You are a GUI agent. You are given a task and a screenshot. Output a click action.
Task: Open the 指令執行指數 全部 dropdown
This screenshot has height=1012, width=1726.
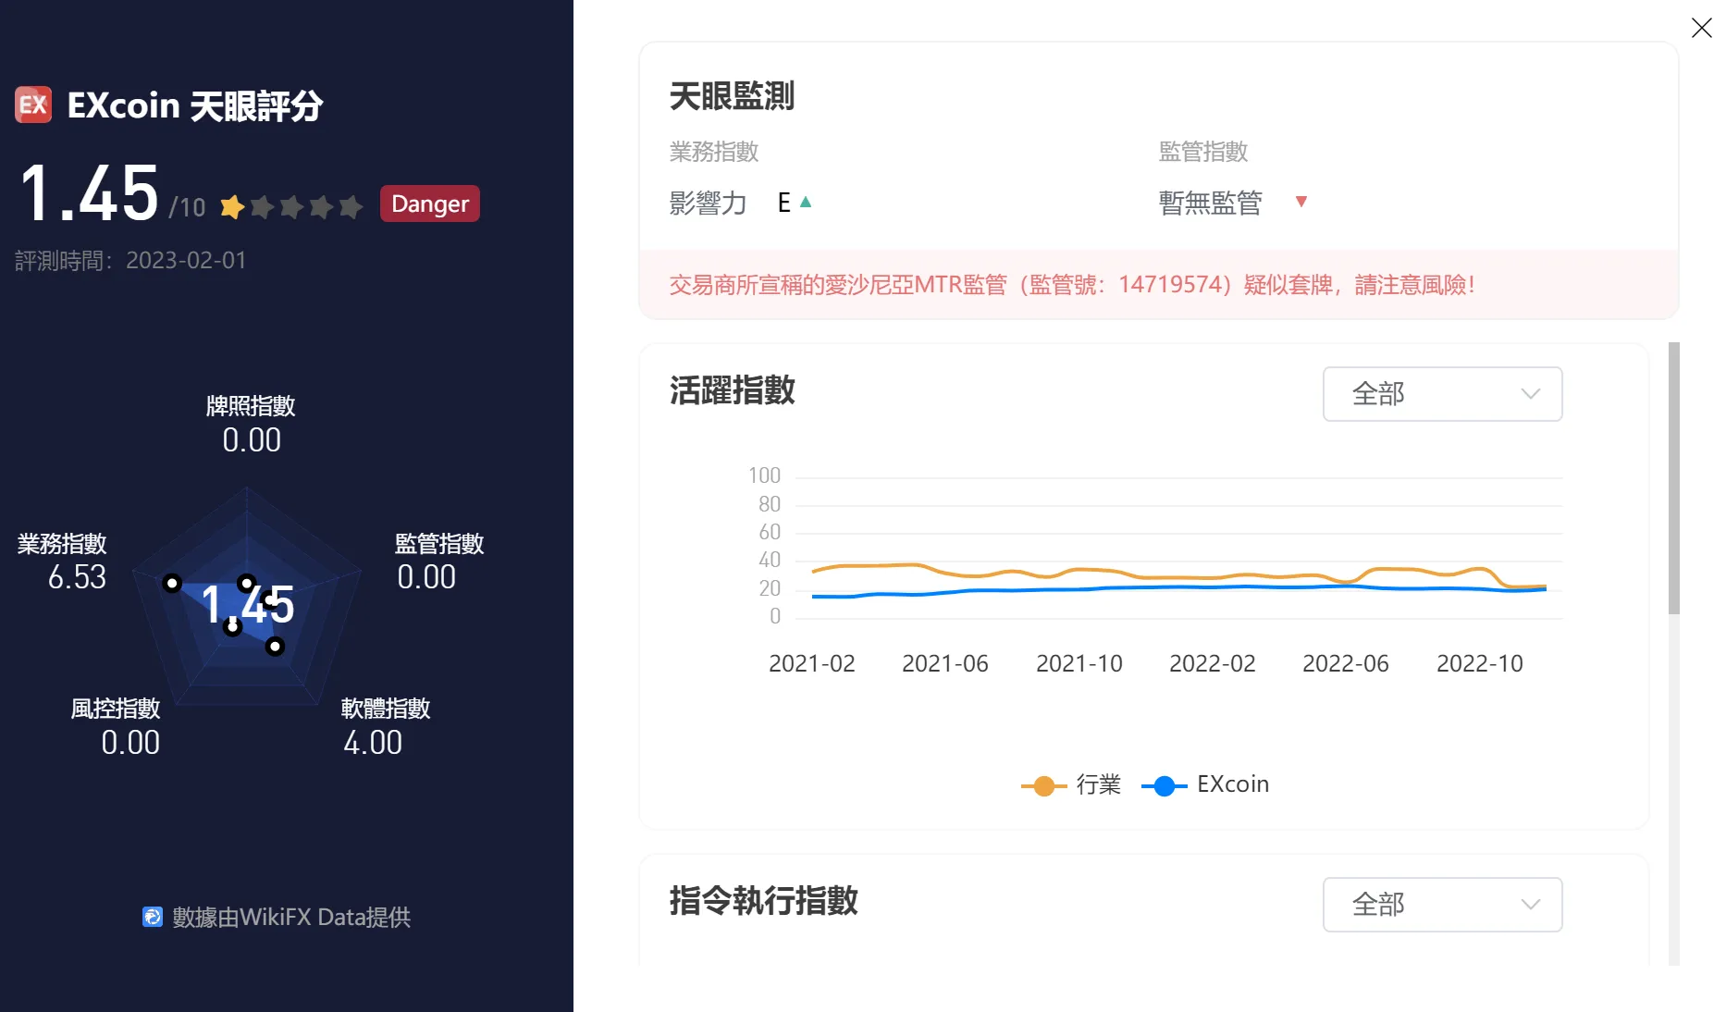[x=1442, y=905]
